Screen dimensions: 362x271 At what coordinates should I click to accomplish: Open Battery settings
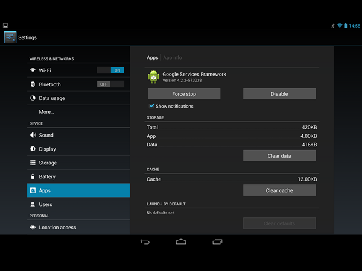click(47, 177)
